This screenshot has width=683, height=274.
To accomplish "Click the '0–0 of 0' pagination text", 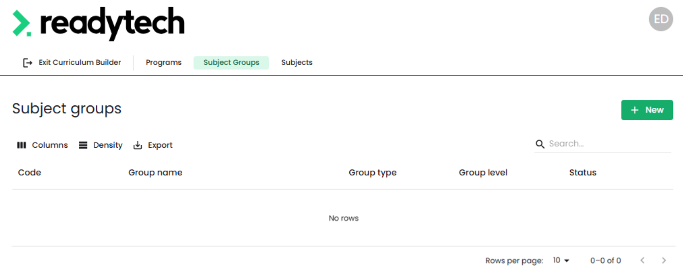I will point(606,261).
